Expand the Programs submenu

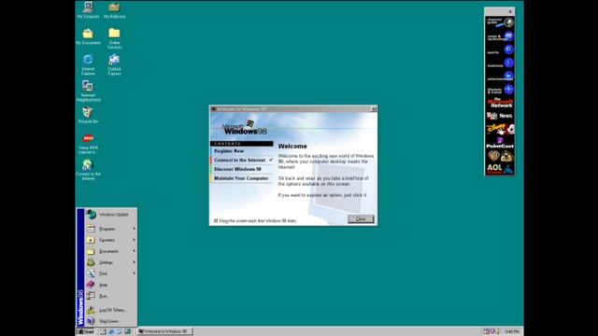click(x=111, y=229)
